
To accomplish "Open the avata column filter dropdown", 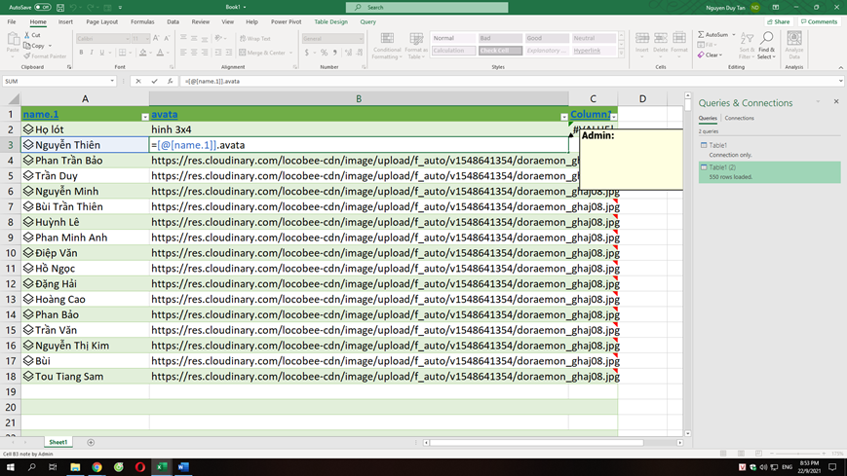I will [x=564, y=117].
